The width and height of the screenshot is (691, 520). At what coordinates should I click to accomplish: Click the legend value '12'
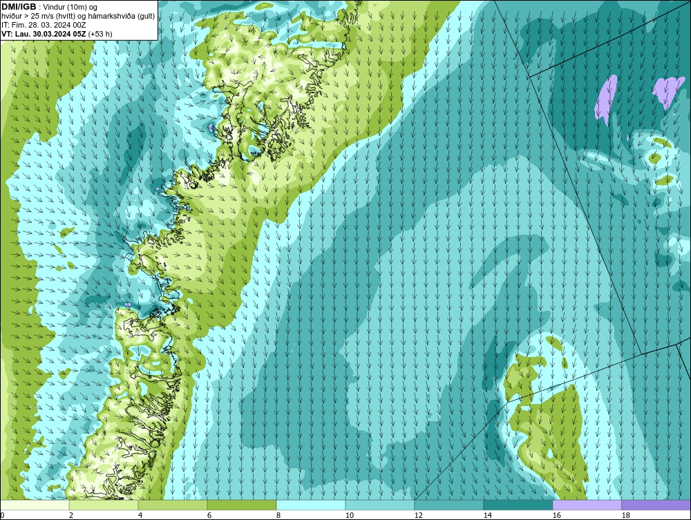[x=418, y=515]
